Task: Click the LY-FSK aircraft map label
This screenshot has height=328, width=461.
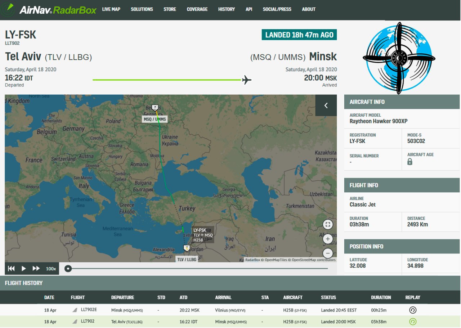Action: 203,235
